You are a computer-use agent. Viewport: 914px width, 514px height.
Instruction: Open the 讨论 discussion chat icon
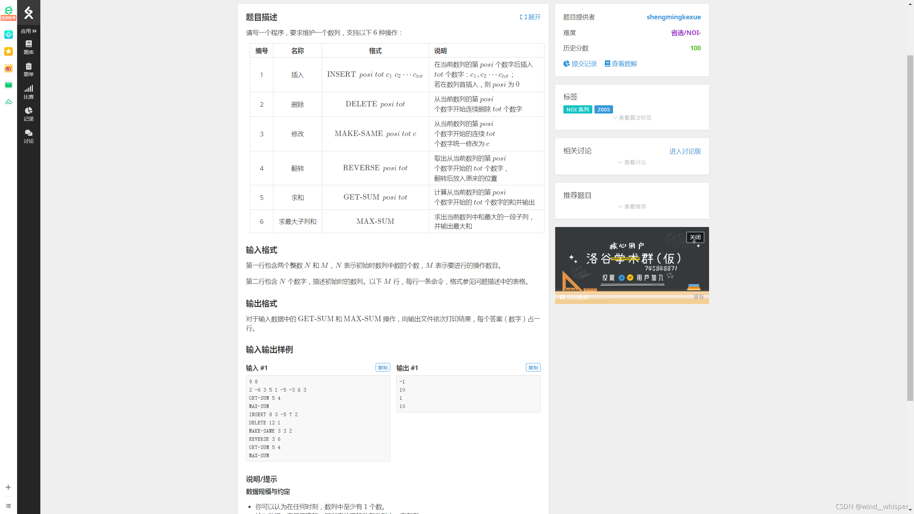pyautogui.click(x=29, y=136)
